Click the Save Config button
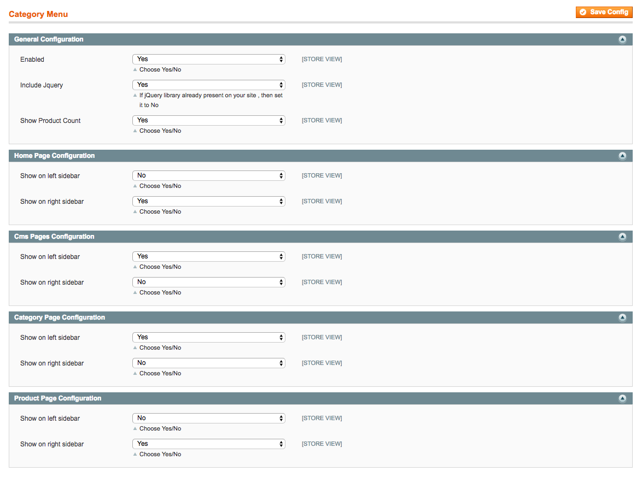This screenshot has width=642, height=477. click(604, 12)
